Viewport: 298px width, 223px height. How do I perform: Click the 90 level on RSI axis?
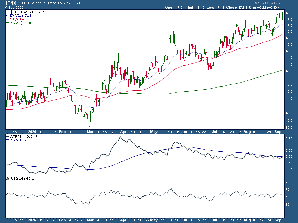pos(287,182)
